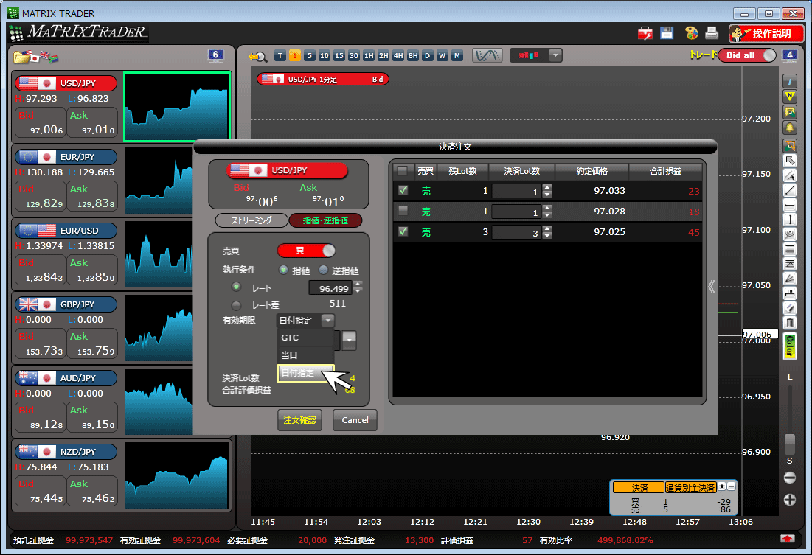This screenshot has height=555, width=812.
Task: Click the blue info icon in right toolbar
Action: [x=789, y=81]
